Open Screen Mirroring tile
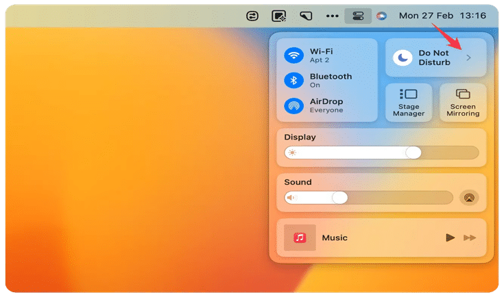504x297 pixels. tap(463, 103)
